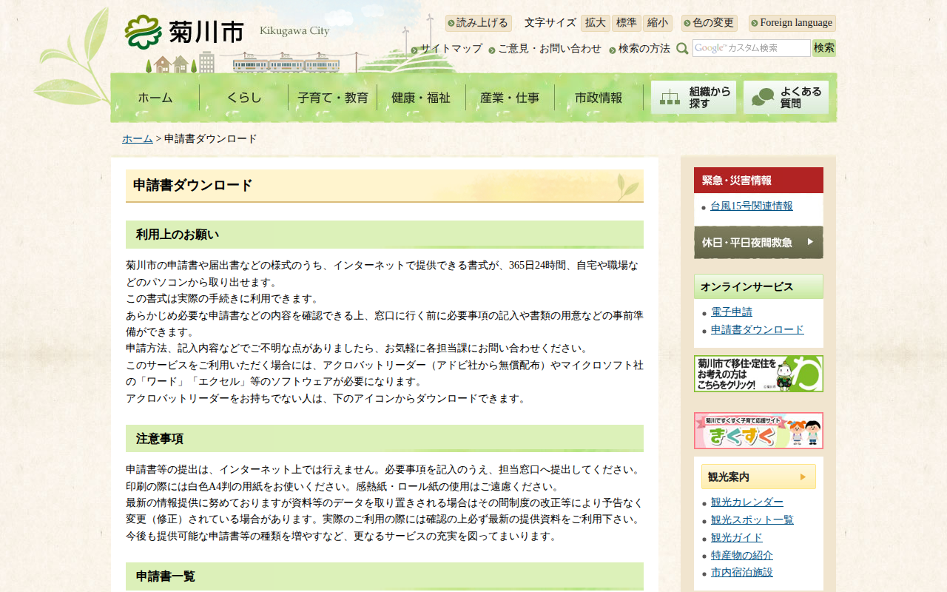Open the くらし navigation menu
The height and width of the screenshot is (592, 947).
pyautogui.click(x=244, y=98)
